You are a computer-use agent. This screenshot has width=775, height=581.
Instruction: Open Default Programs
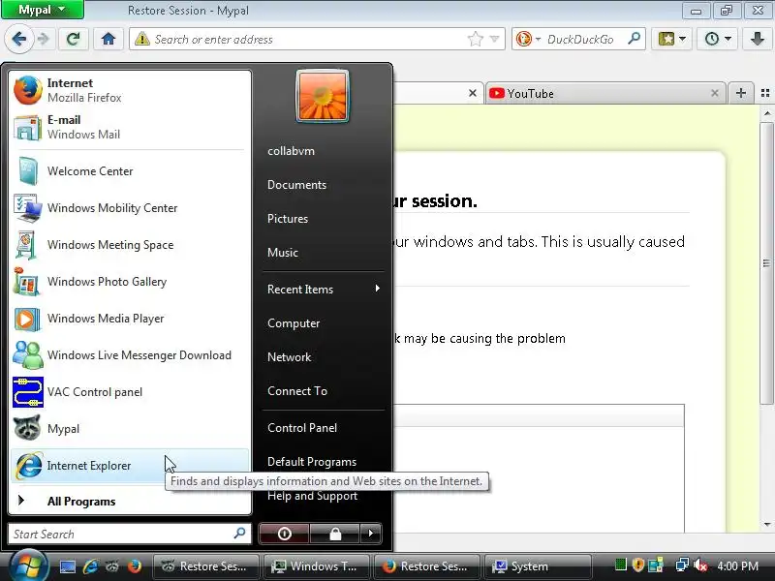(x=324, y=462)
